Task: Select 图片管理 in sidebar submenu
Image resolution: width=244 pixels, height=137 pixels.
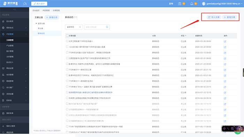Action: pos(10,51)
